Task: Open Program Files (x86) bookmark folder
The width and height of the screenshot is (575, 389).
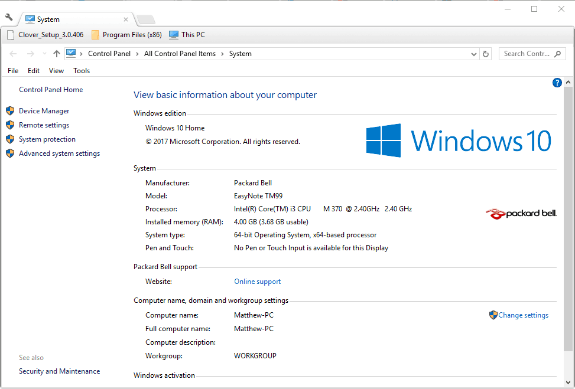Action: coord(126,35)
